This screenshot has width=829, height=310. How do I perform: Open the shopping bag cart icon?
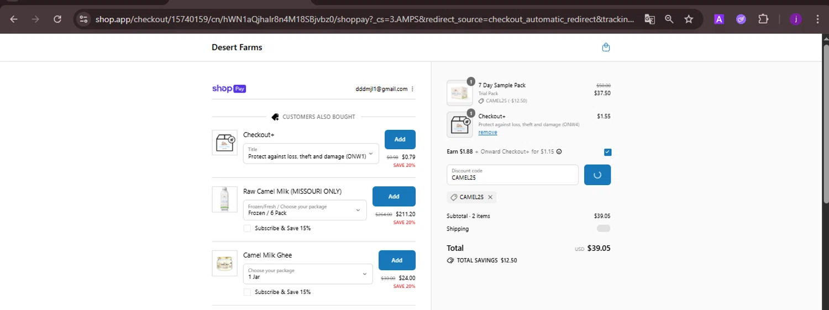(606, 47)
